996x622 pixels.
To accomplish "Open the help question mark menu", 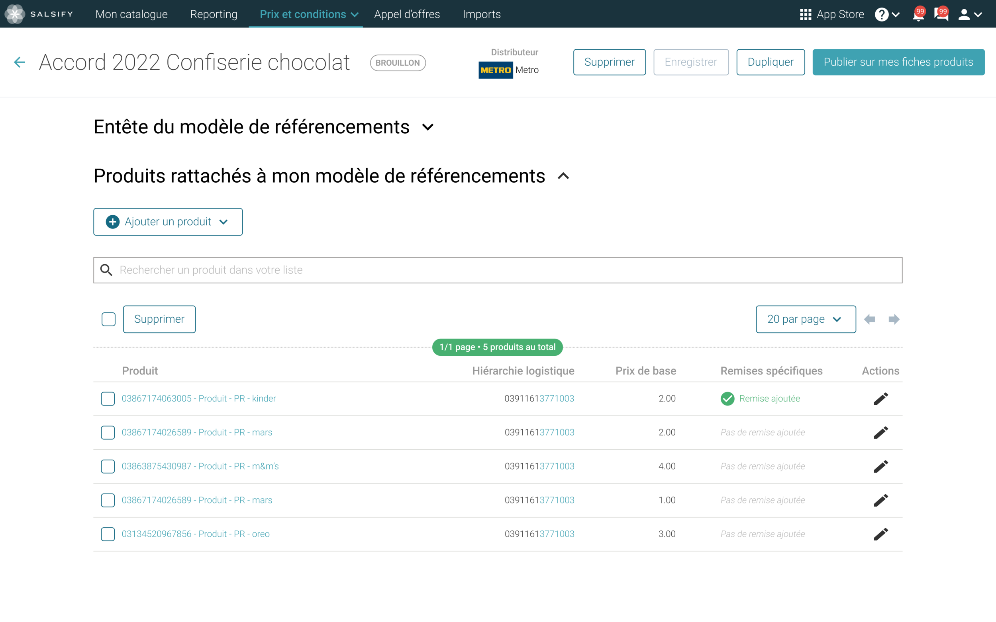I will (x=887, y=14).
